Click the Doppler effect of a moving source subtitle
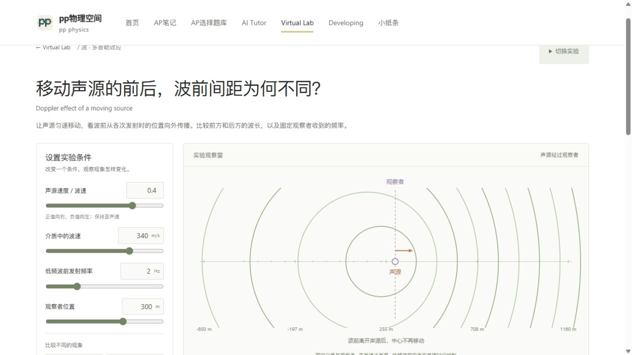Viewport: 632px width, 355px height. tap(84, 108)
